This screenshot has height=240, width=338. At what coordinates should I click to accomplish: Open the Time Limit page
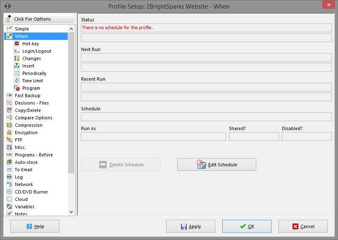[x=33, y=81]
